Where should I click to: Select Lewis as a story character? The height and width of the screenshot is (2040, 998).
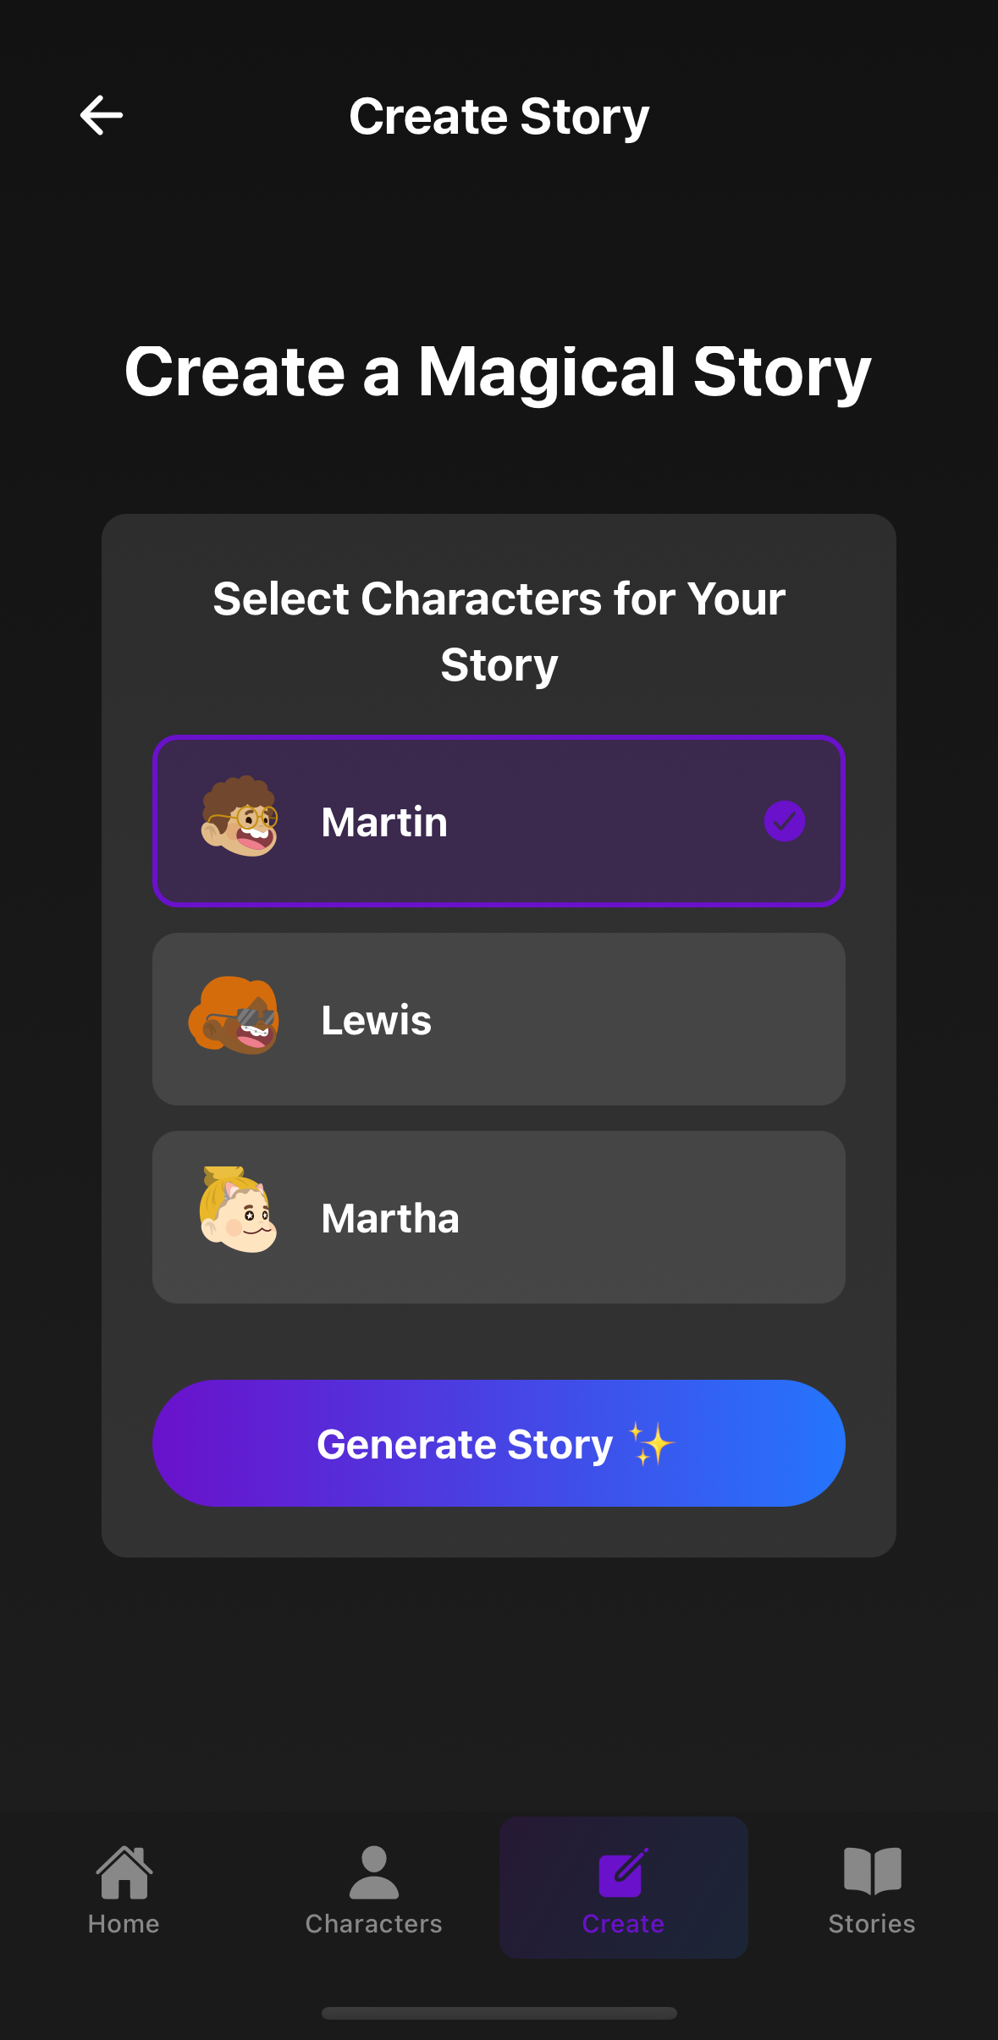[x=499, y=1019]
